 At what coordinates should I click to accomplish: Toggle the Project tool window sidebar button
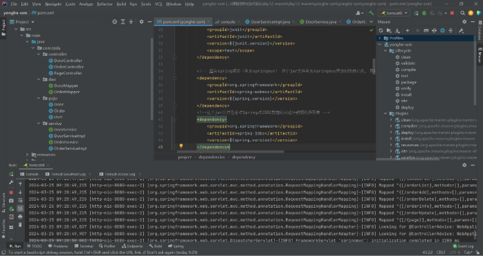point(3,28)
